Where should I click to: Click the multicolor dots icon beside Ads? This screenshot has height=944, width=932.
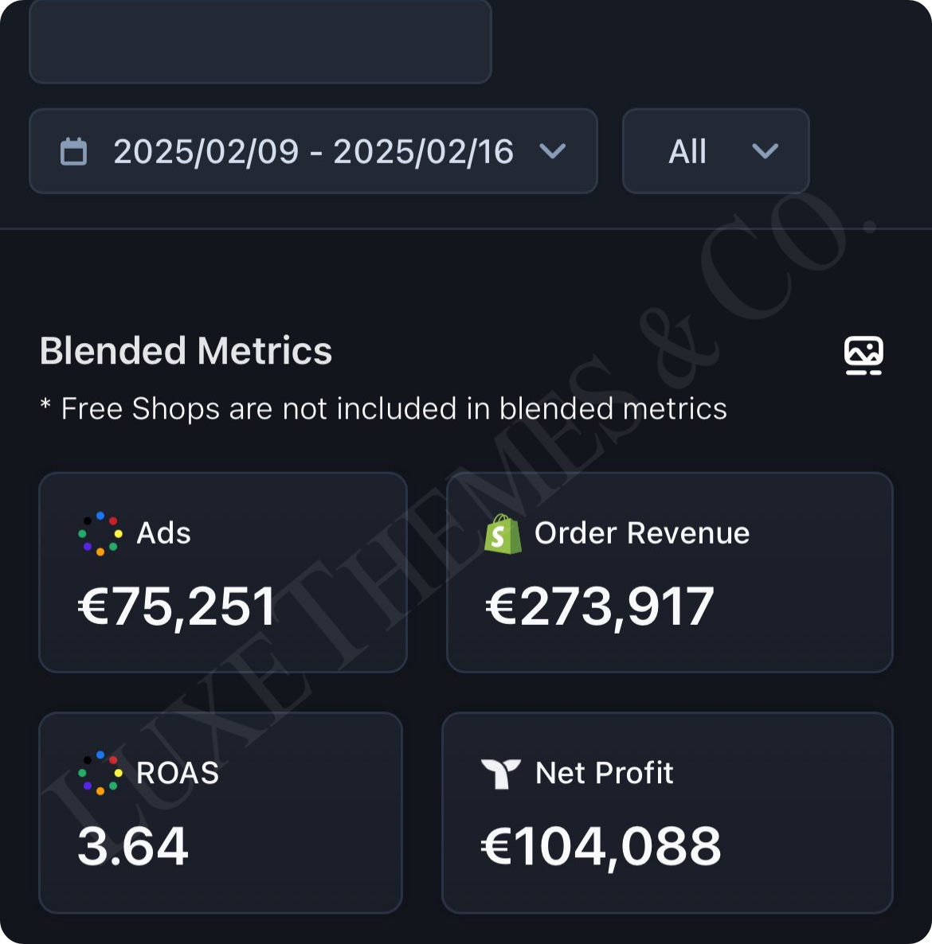coord(100,533)
